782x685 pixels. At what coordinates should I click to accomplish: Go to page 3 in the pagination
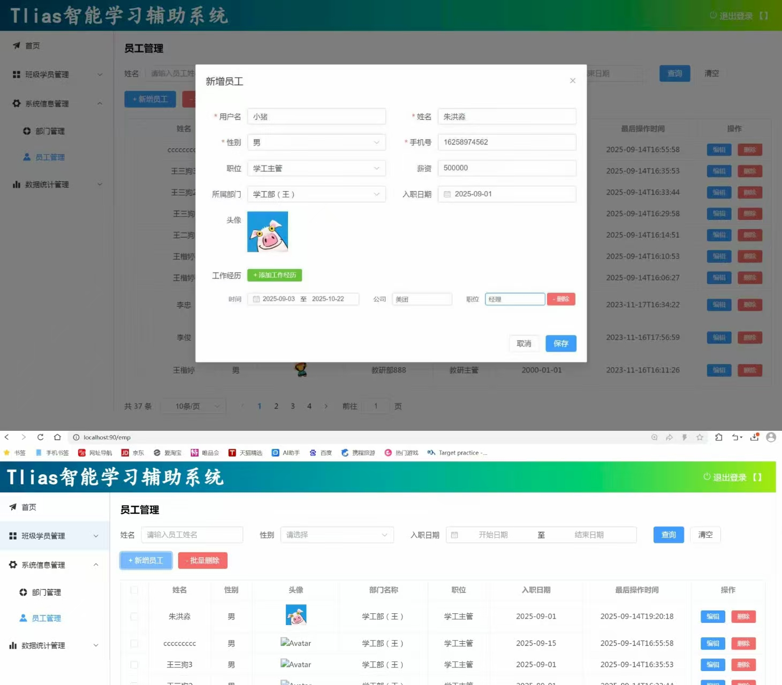pyautogui.click(x=293, y=406)
